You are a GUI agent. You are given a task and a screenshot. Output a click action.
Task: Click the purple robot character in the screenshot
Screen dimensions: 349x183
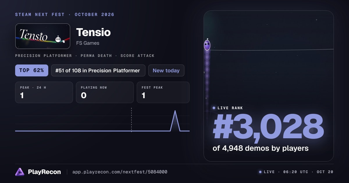click(x=207, y=45)
